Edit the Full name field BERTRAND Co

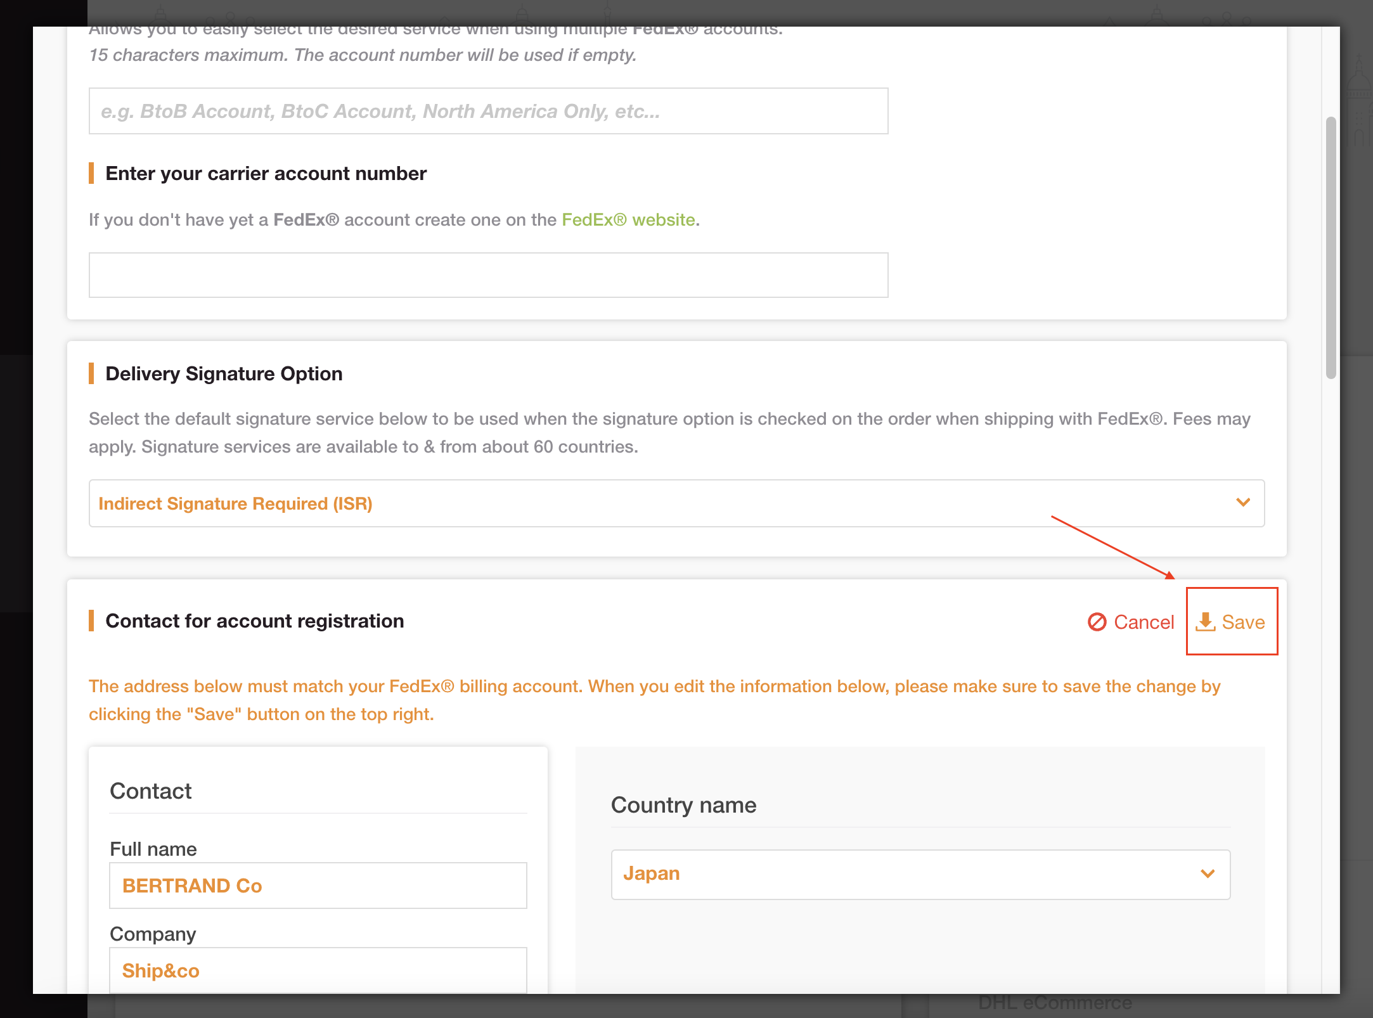(x=318, y=886)
